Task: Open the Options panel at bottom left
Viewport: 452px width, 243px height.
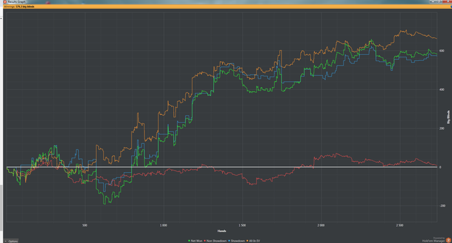Action: 11,241
